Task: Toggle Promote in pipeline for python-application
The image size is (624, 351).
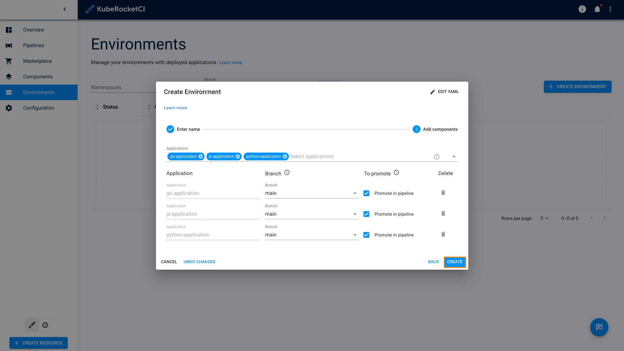Action: 366,235
